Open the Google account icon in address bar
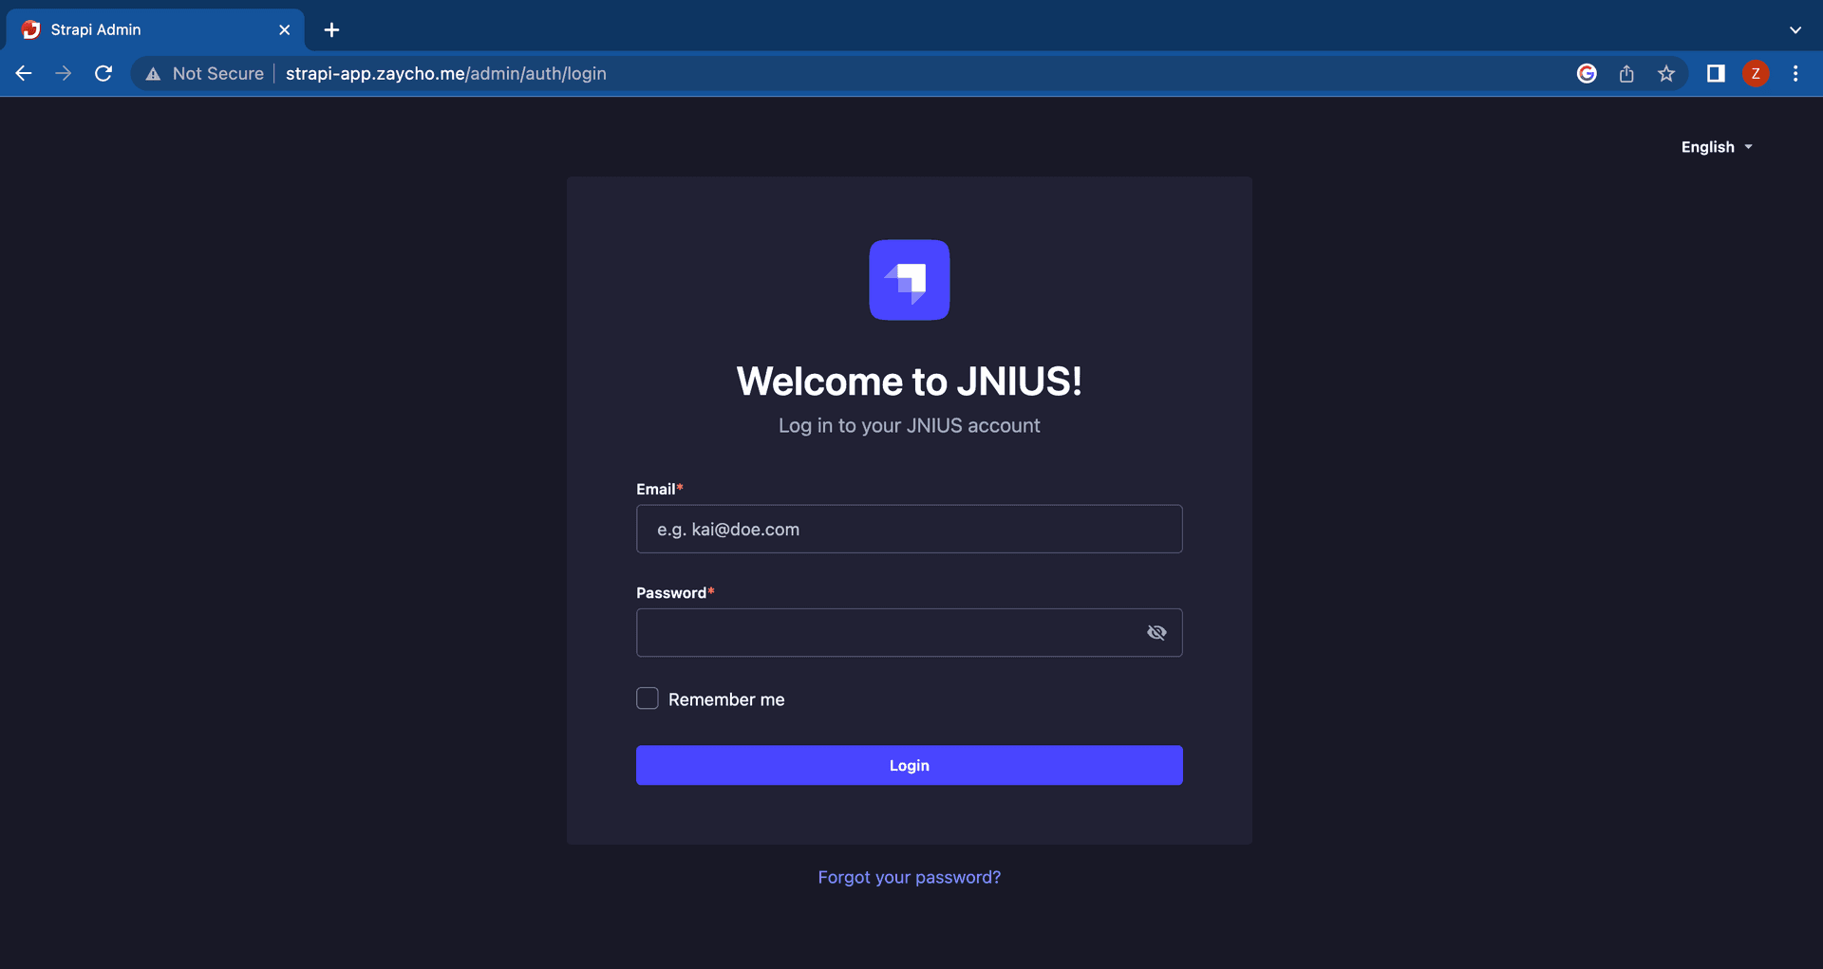The width and height of the screenshot is (1823, 969). (x=1587, y=73)
